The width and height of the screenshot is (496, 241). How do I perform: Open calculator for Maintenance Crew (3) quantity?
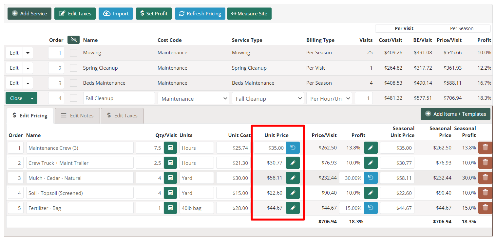click(170, 148)
